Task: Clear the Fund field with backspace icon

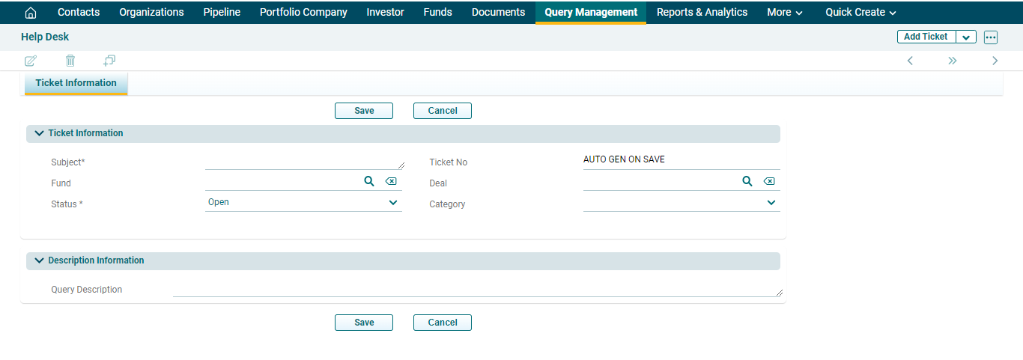Action: click(391, 181)
